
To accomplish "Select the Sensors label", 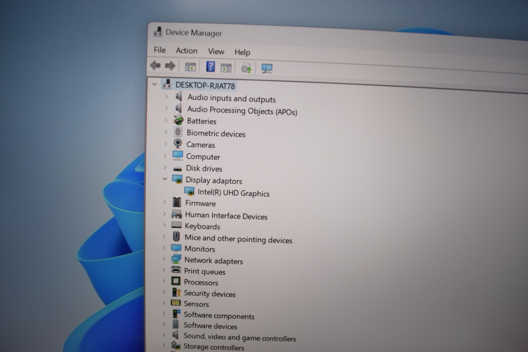I will tap(196, 304).
